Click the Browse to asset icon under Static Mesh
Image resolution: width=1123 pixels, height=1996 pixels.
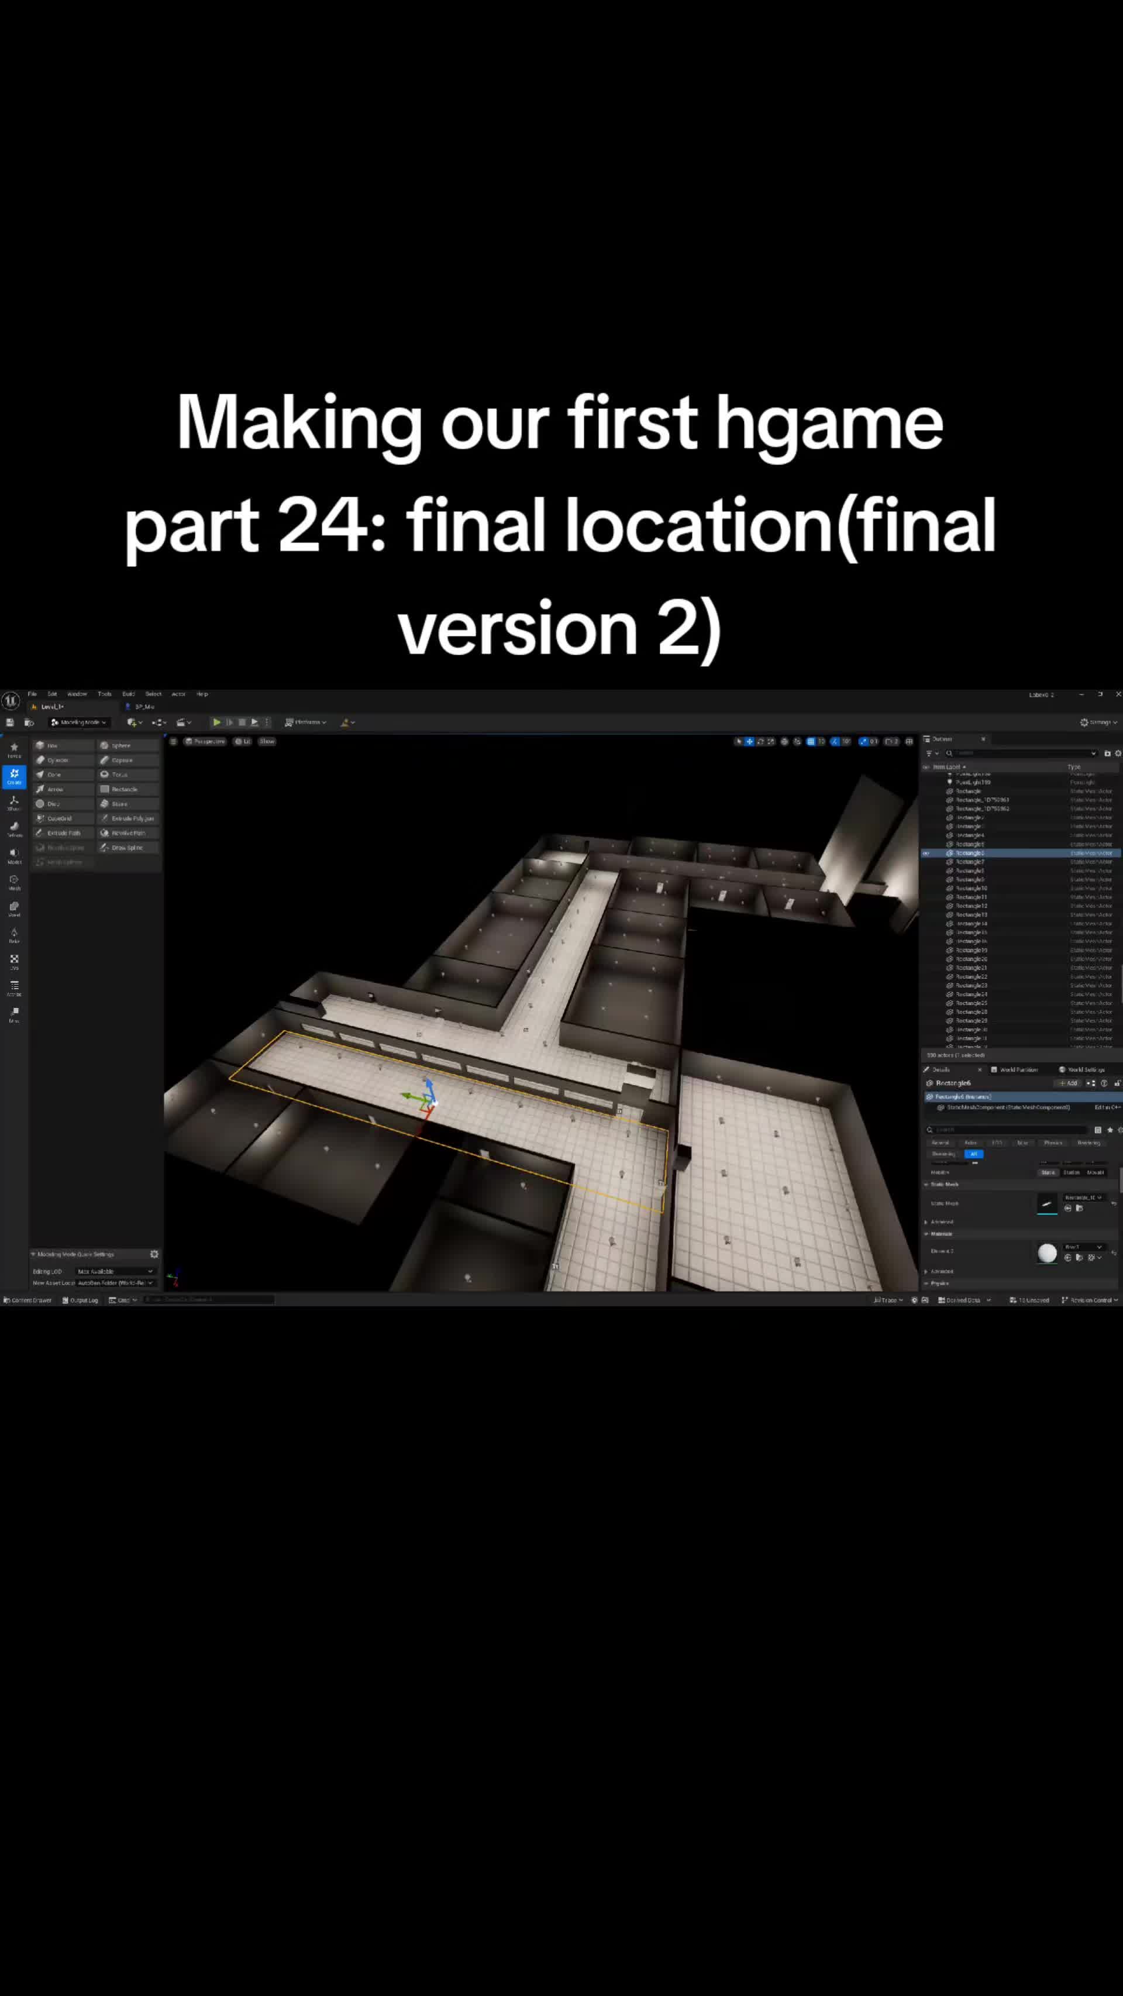[1080, 1208]
